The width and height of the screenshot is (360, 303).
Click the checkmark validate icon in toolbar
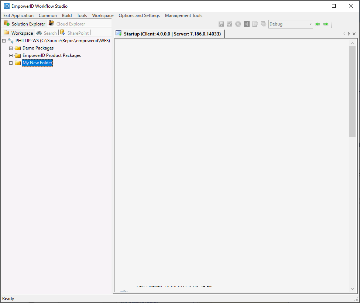[230, 24]
